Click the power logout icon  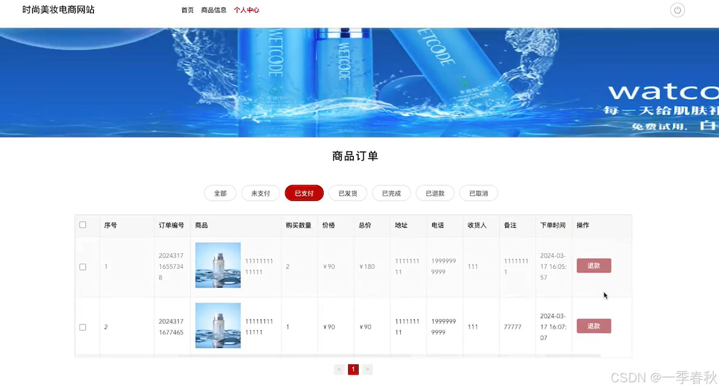(x=677, y=10)
